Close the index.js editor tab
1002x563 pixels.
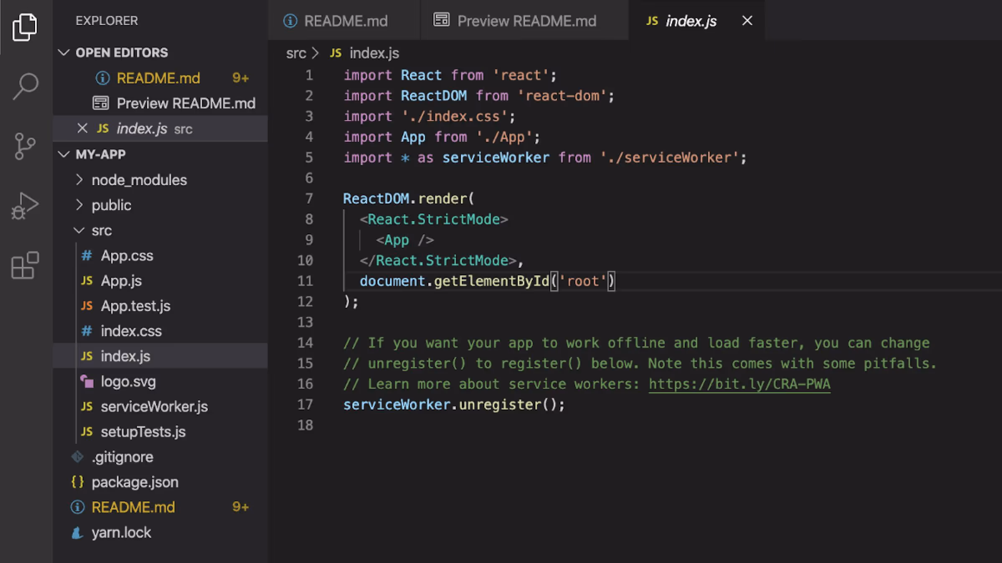[747, 20]
